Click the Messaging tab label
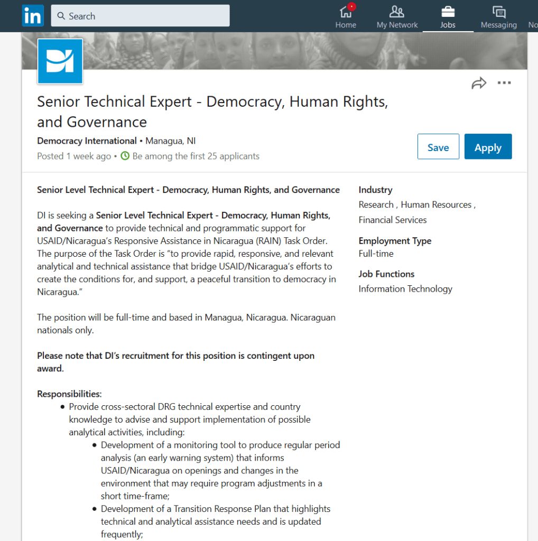This screenshot has width=538, height=541. tap(499, 25)
